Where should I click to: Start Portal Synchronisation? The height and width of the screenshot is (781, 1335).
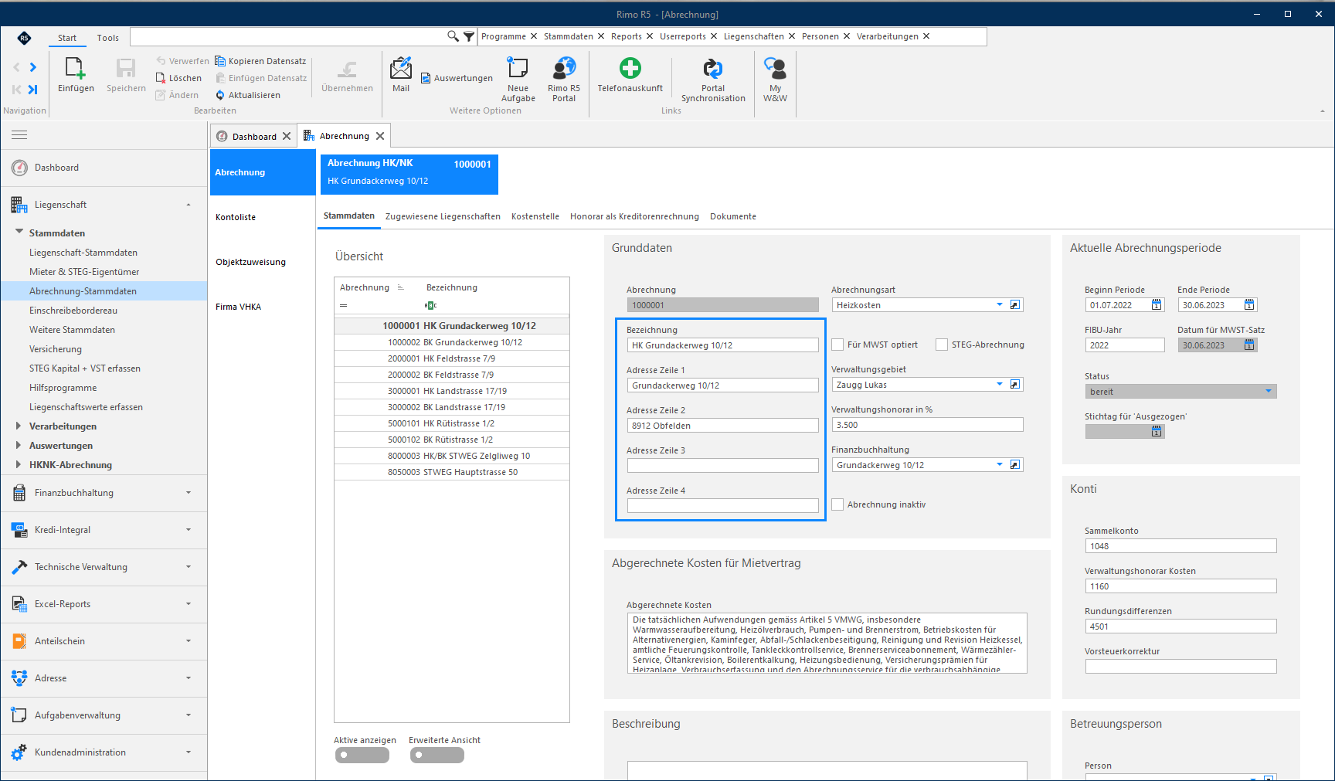pyautogui.click(x=713, y=68)
